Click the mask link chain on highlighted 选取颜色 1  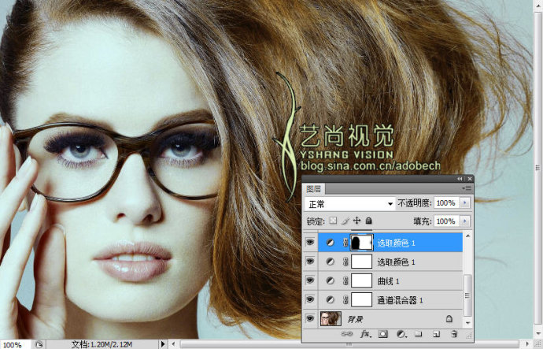(345, 243)
